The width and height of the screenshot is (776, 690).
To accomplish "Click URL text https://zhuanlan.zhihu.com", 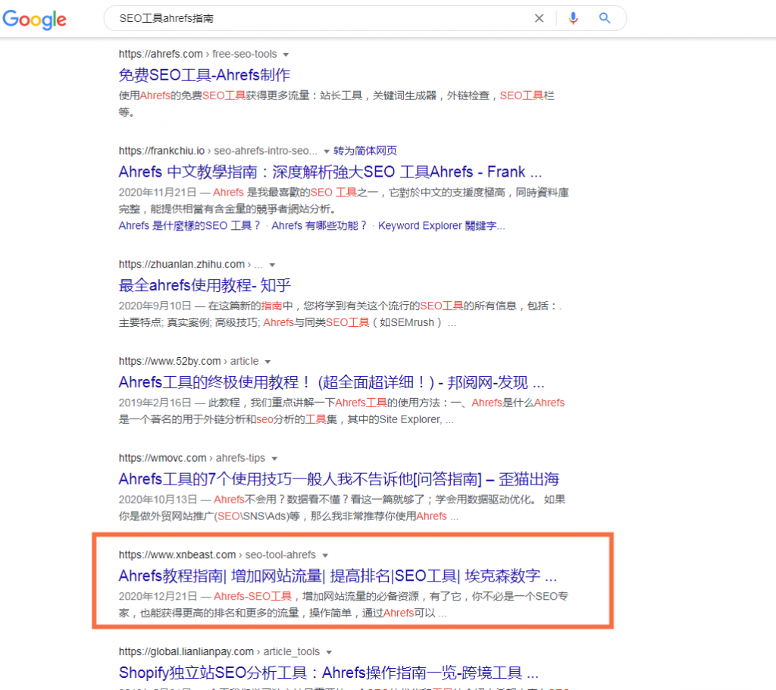I will (182, 265).
